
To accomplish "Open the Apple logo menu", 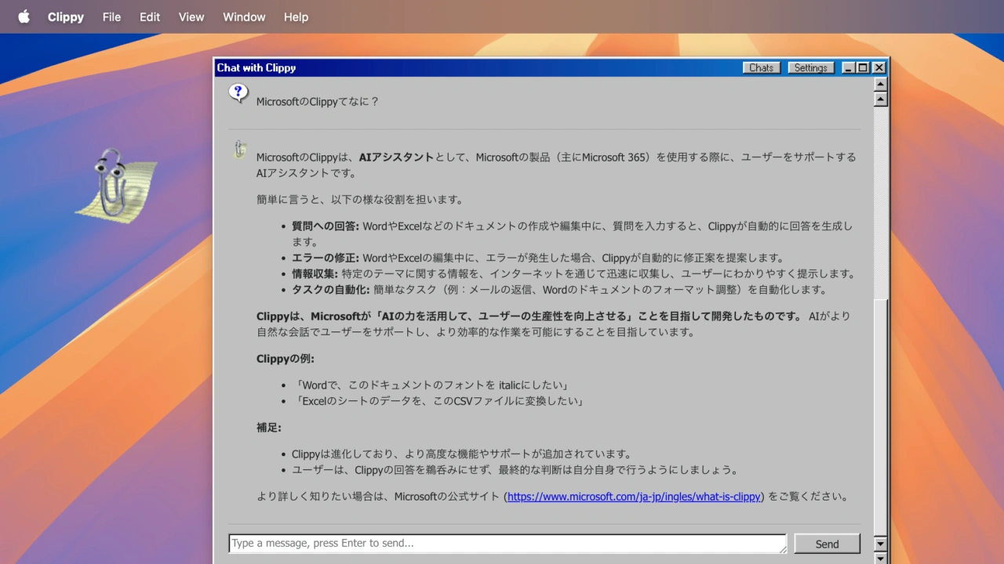I will 24,16.
